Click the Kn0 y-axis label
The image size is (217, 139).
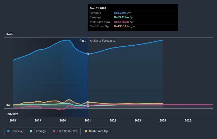9,105
